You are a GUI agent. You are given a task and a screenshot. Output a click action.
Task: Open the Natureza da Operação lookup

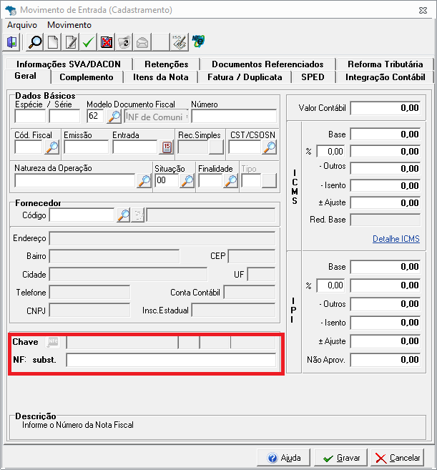[x=144, y=181]
